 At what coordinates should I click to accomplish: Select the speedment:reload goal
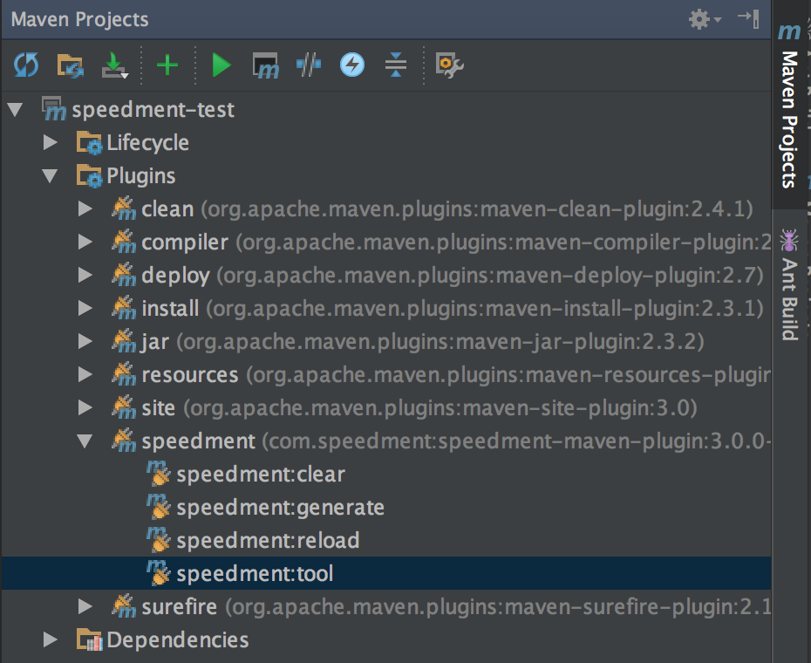pyautogui.click(x=268, y=541)
